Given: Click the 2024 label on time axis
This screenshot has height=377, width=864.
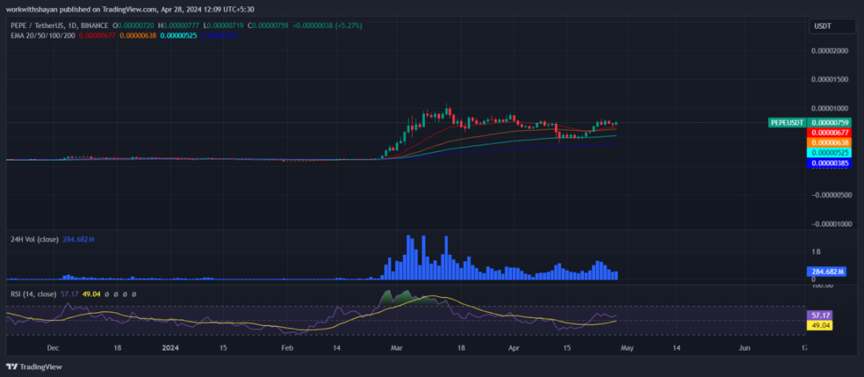Looking at the screenshot, I should [x=169, y=348].
